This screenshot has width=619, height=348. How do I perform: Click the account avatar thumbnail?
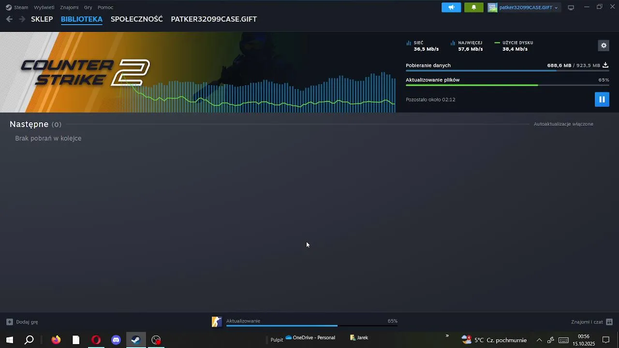click(x=492, y=7)
